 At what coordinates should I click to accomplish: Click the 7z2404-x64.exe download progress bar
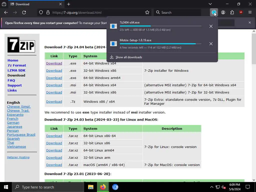click(x=160, y=26)
